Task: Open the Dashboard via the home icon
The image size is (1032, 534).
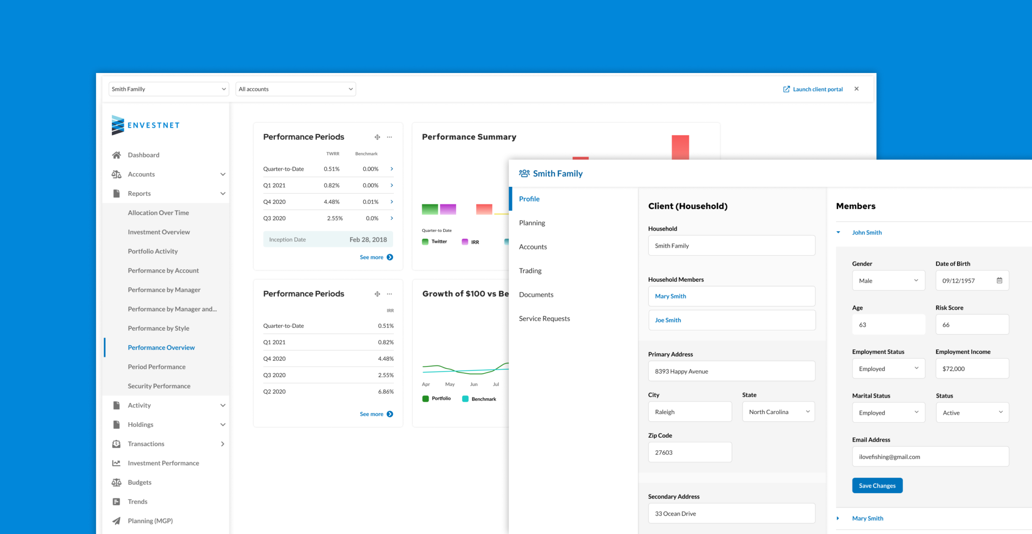Action: pyautogui.click(x=116, y=155)
